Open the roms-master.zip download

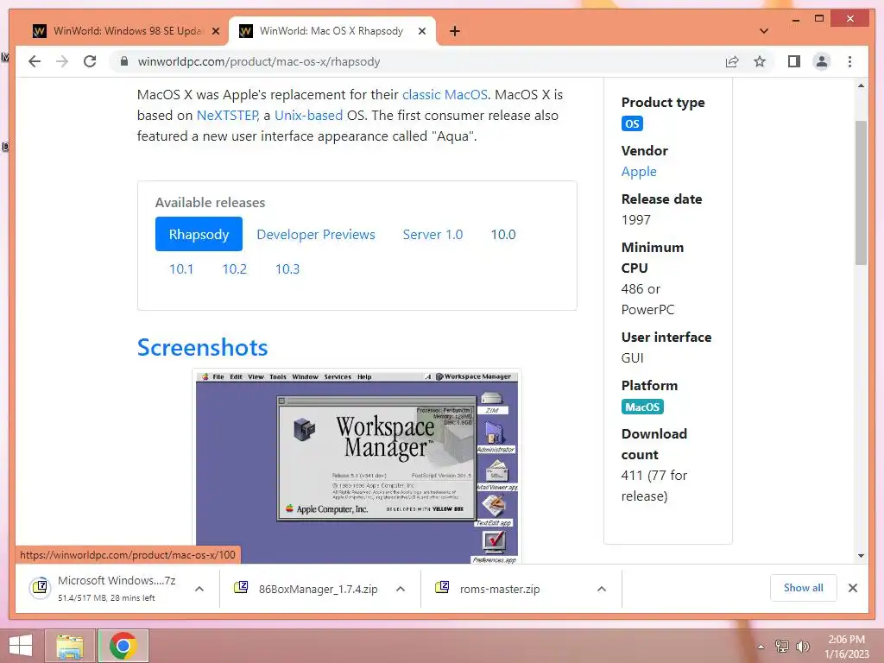(x=490, y=589)
